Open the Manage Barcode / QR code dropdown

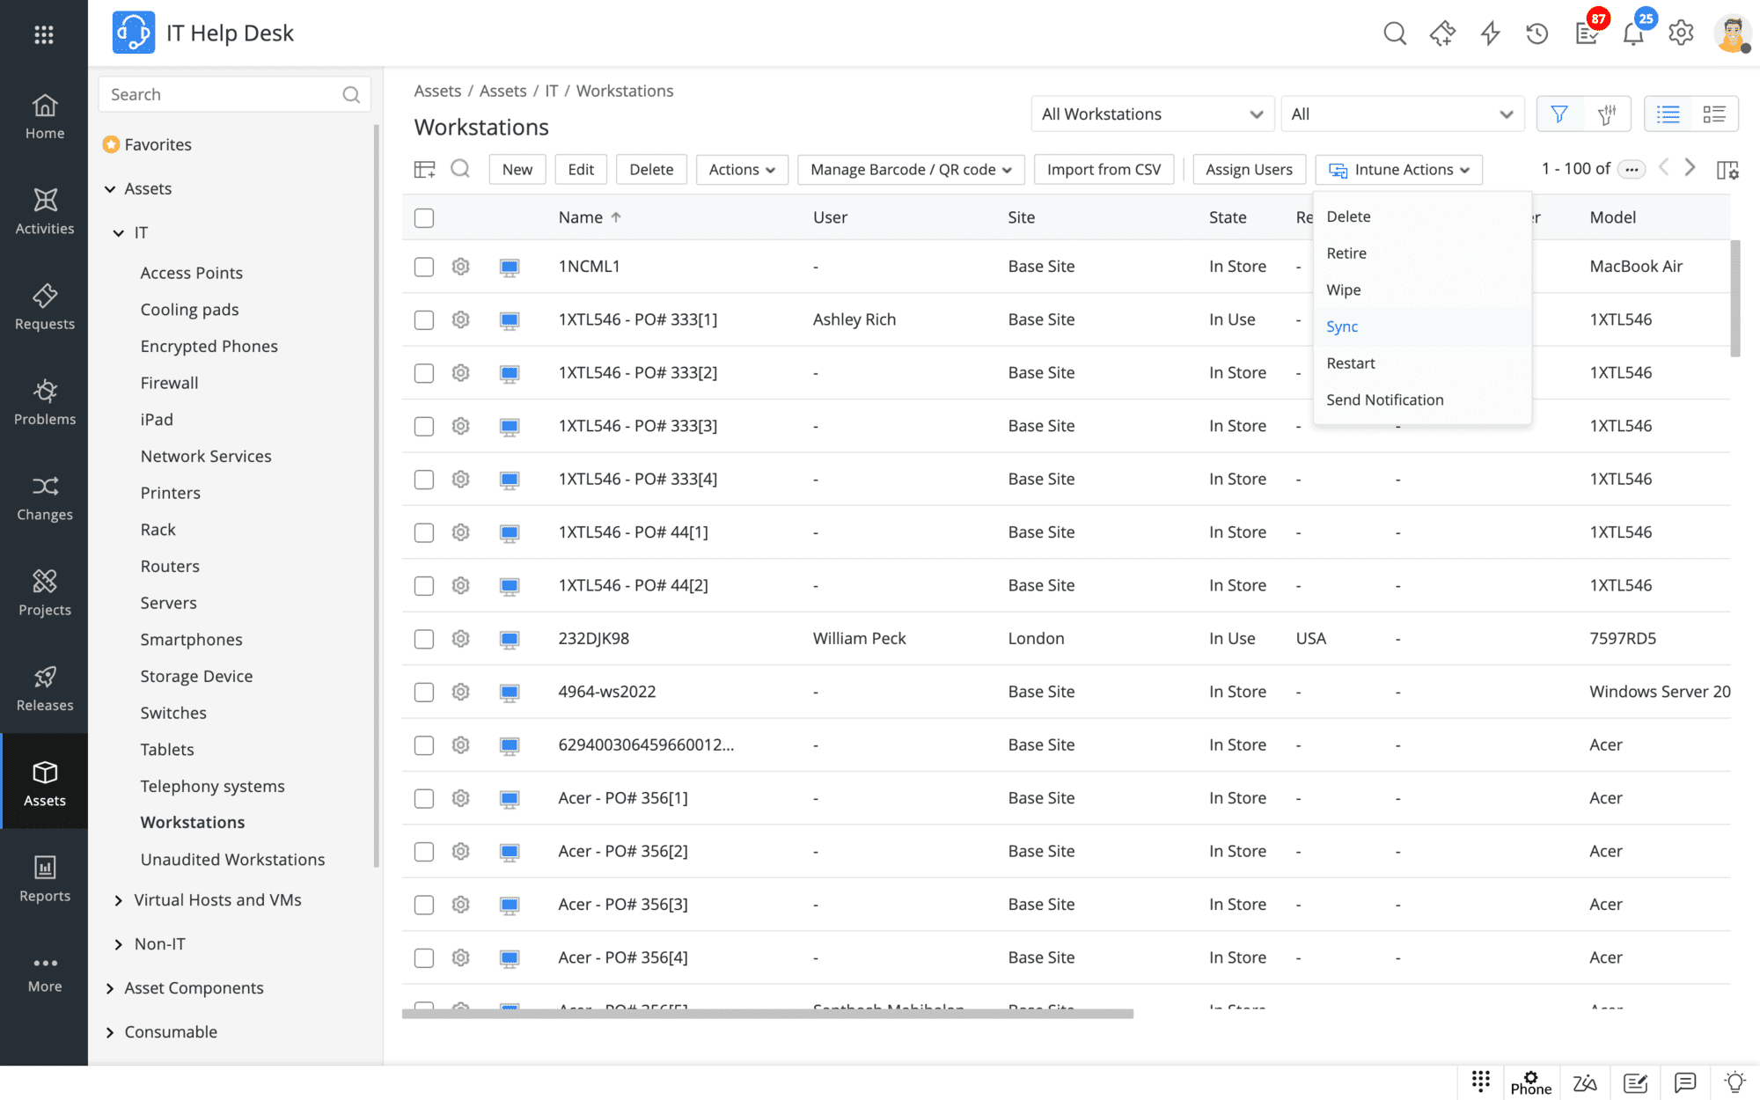pyautogui.click(x=910, y=170)
